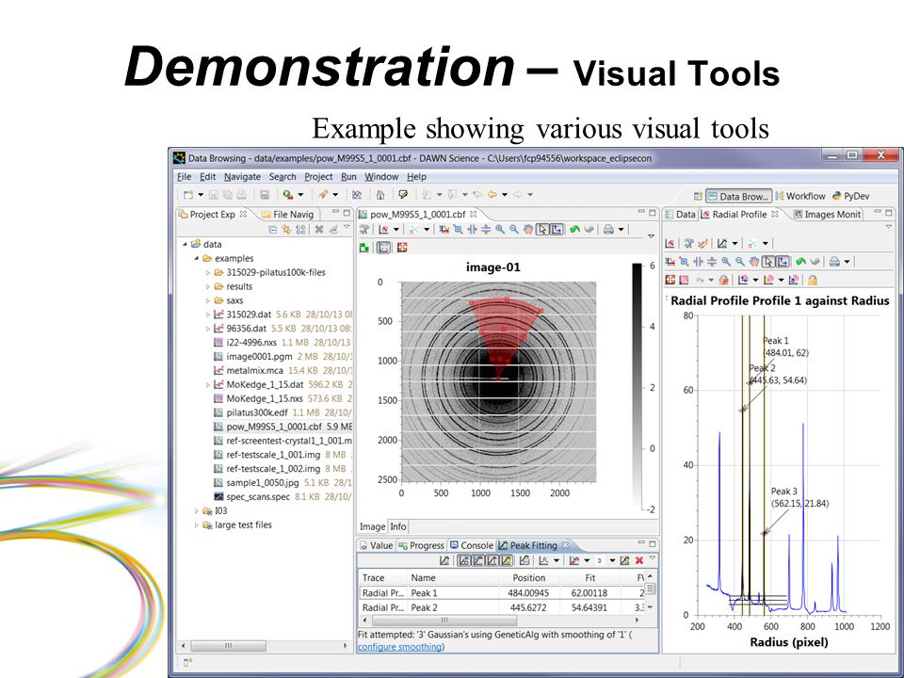Screen dimensions: 904x678
Task: Open print dropdown arrow in image editor toolbar
Action: click(x=621, y=230)
